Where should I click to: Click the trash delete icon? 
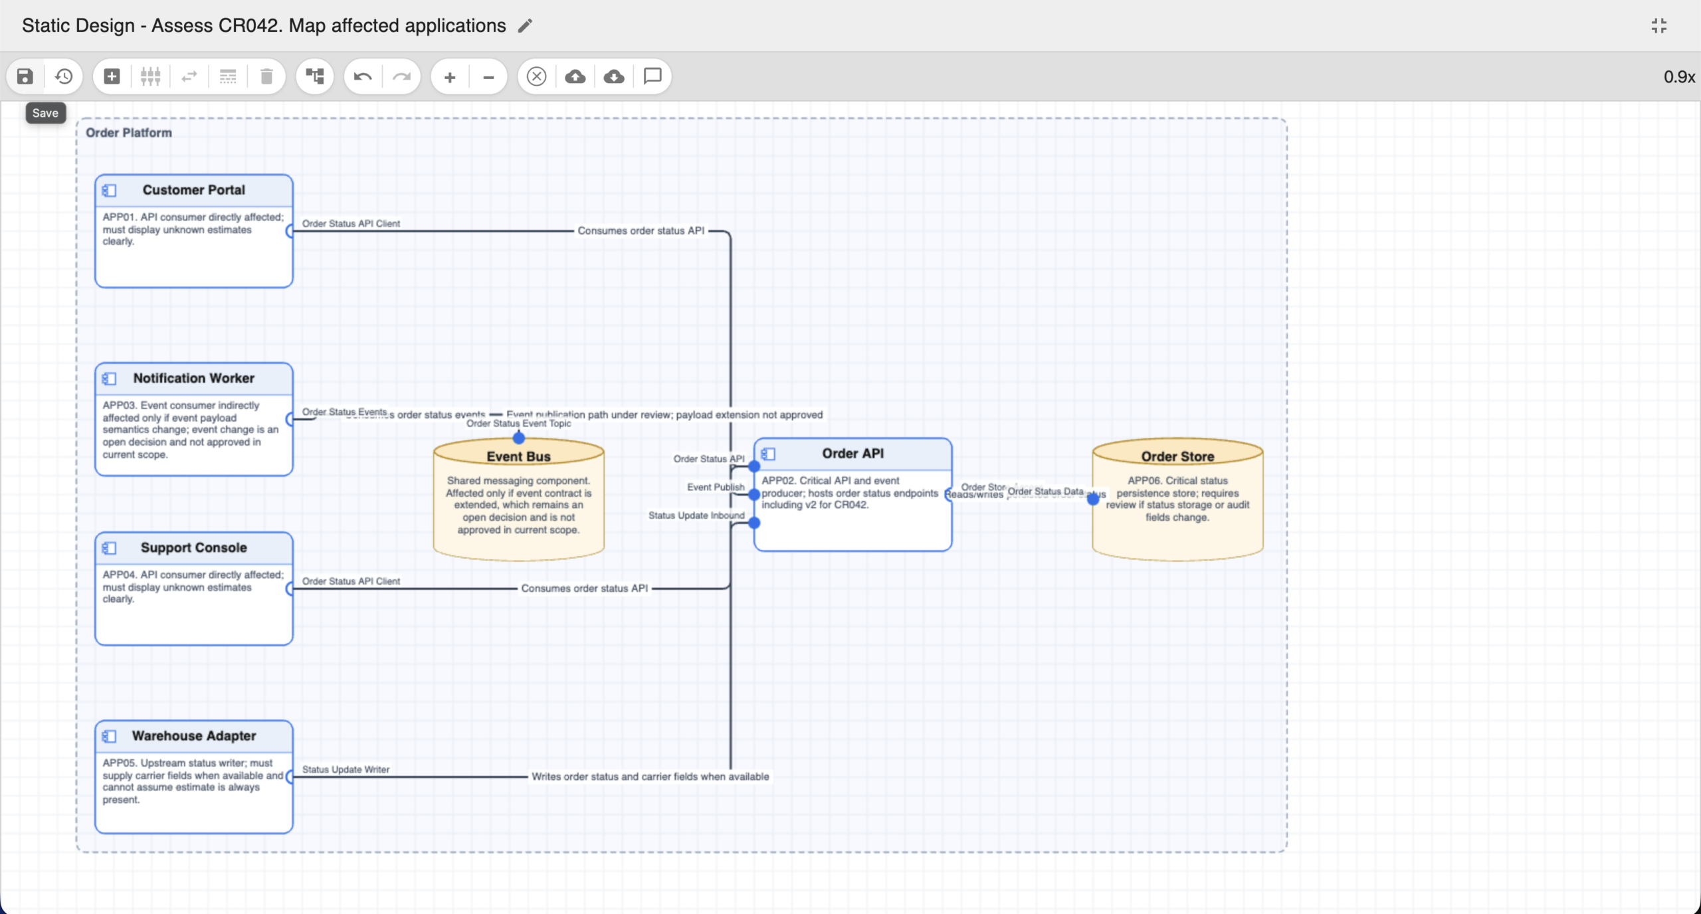pos(266,76)
